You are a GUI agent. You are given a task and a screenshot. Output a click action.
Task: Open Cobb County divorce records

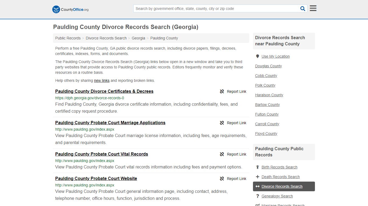tap(266, 76)
